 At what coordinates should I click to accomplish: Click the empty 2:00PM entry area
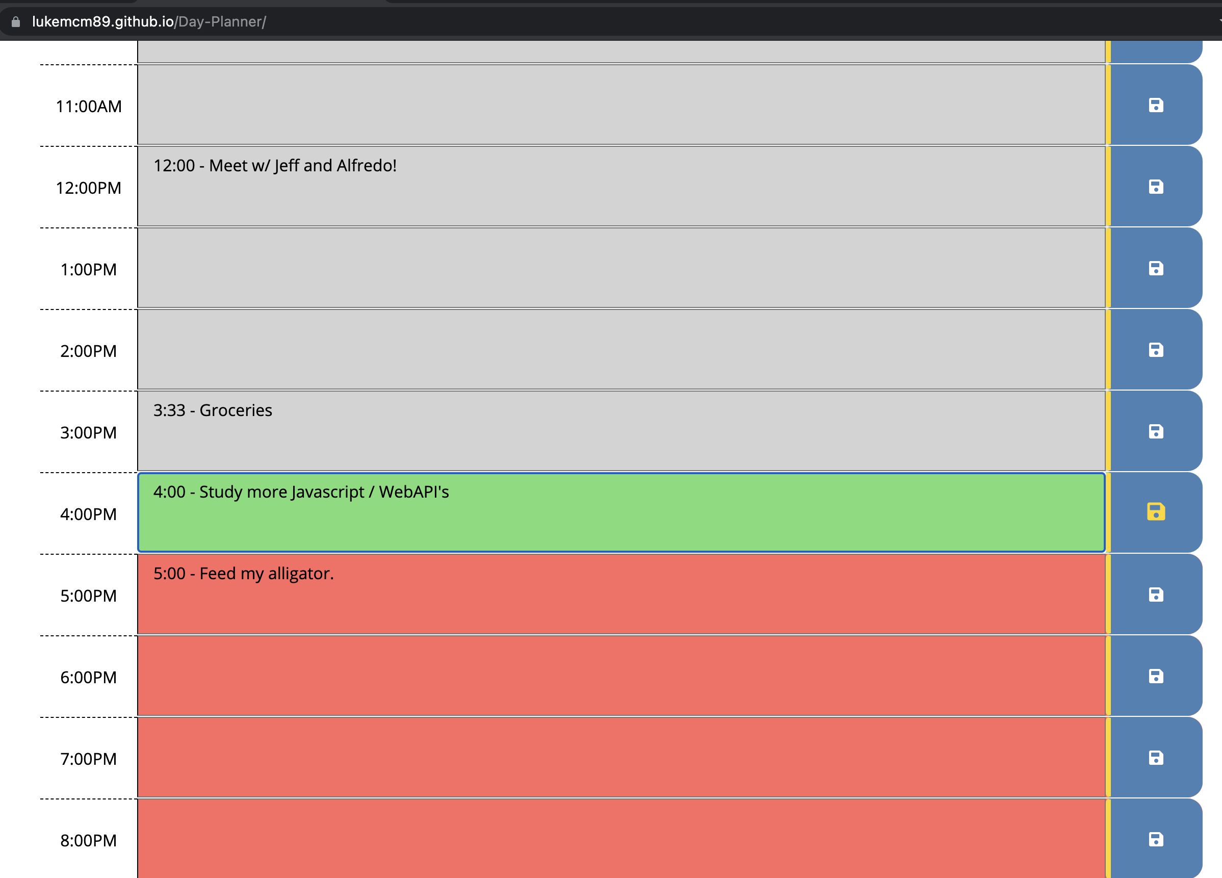619,350
